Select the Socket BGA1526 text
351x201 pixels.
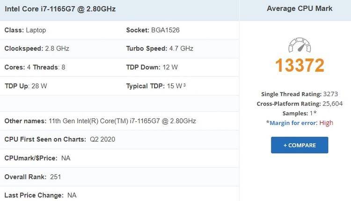pos(166,30)
